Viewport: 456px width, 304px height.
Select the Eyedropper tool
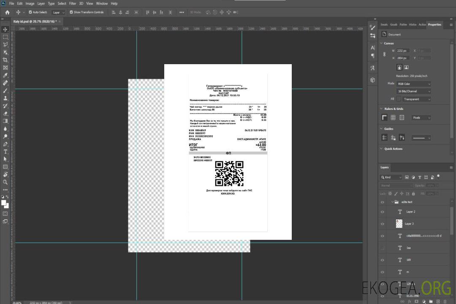5,75
